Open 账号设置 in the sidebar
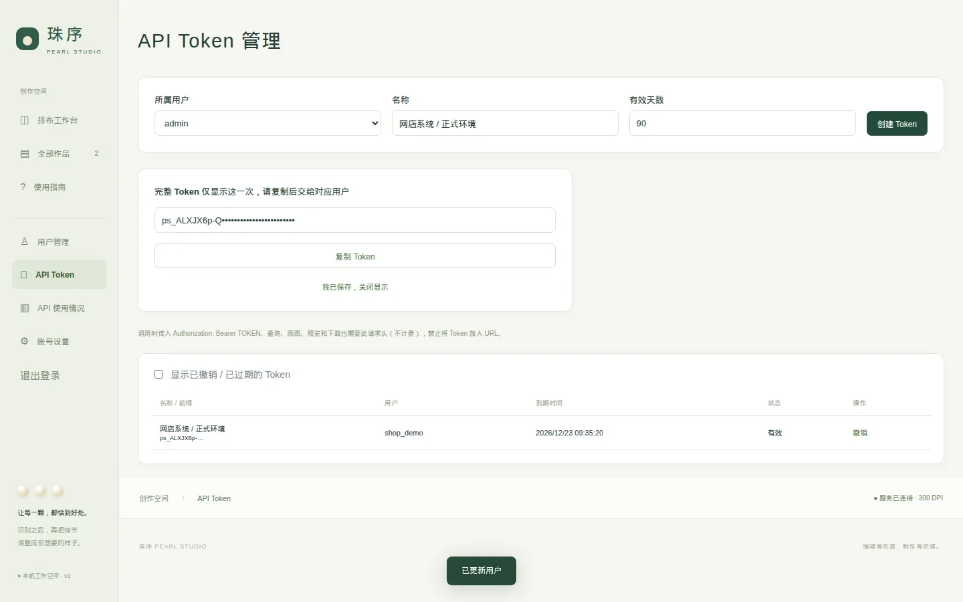963x602 pixels. click(x=59, y=342)
